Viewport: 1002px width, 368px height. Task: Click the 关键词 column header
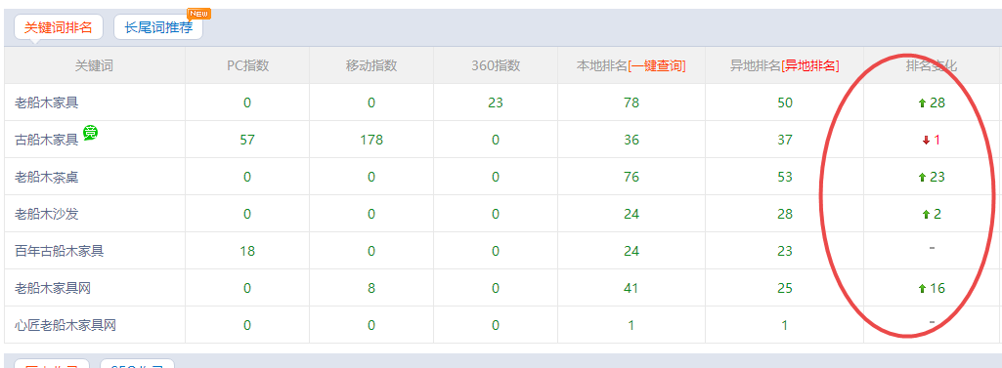[x=94, y=65]
